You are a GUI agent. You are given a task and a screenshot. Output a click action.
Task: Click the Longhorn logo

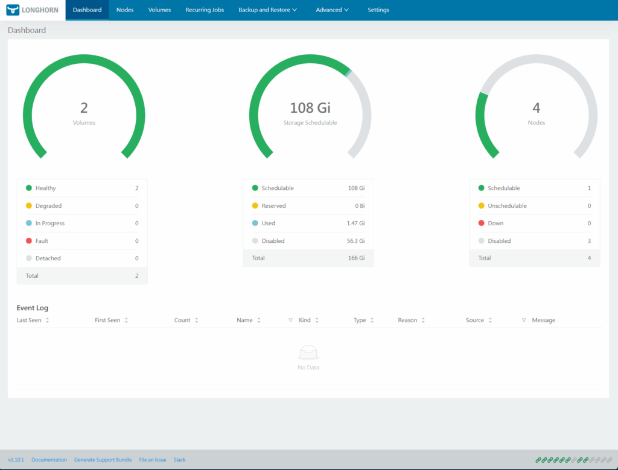tap(33, 10)
